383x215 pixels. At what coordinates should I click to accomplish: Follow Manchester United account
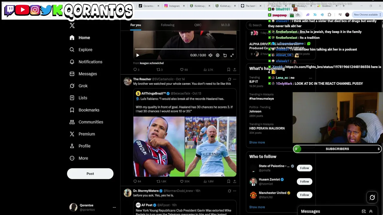(304, 195)
